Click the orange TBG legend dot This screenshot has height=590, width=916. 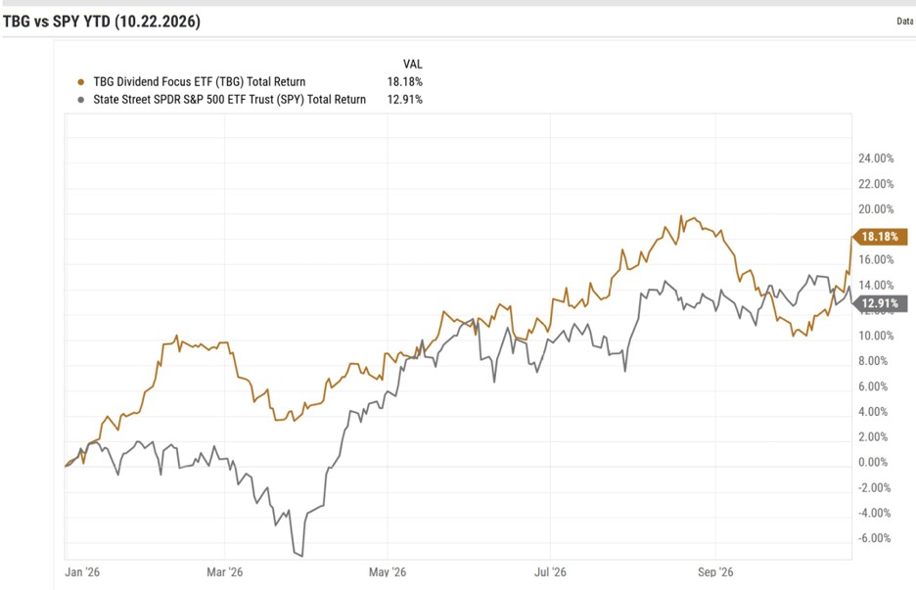pos(80,82)
